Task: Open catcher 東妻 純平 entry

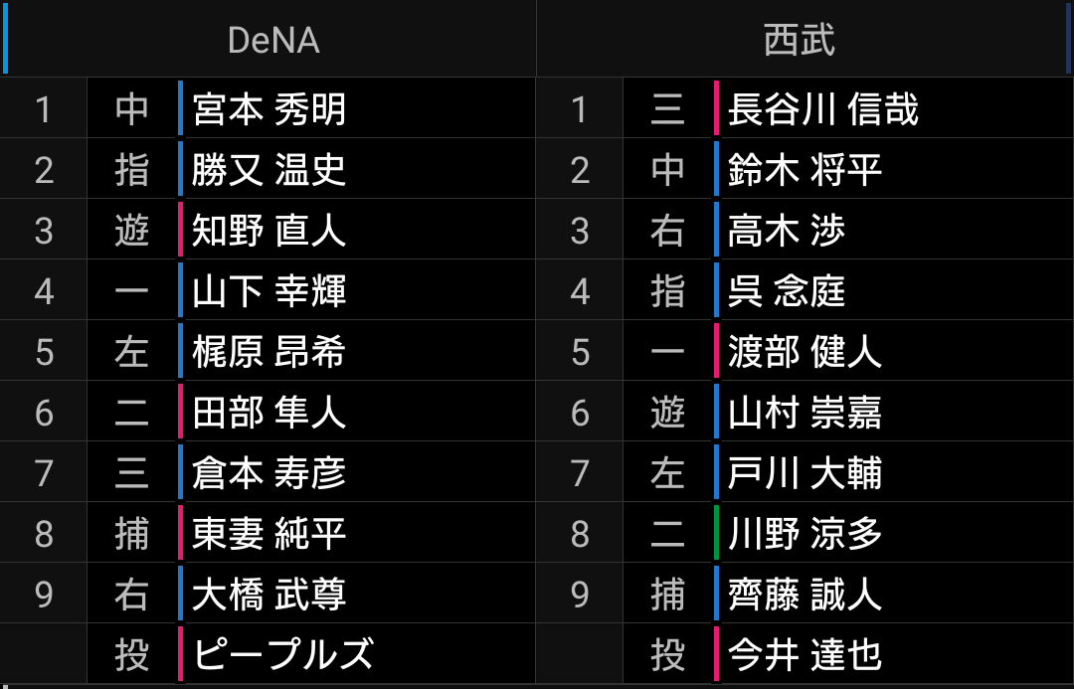Action: [x=268, y=533]
